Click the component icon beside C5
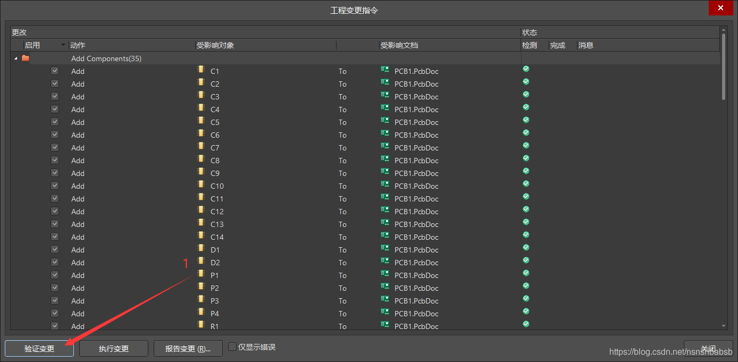 pyautogui.click(x=200, y=121)
